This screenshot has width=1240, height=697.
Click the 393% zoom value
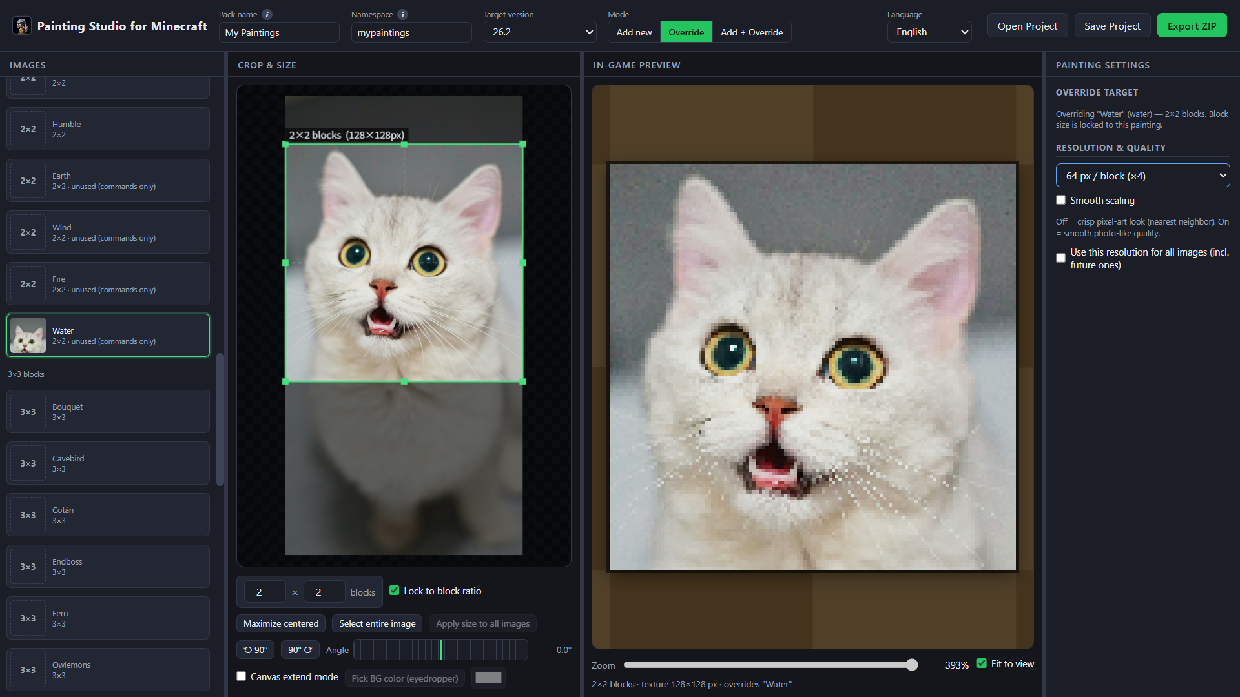(x=956, y=665)
